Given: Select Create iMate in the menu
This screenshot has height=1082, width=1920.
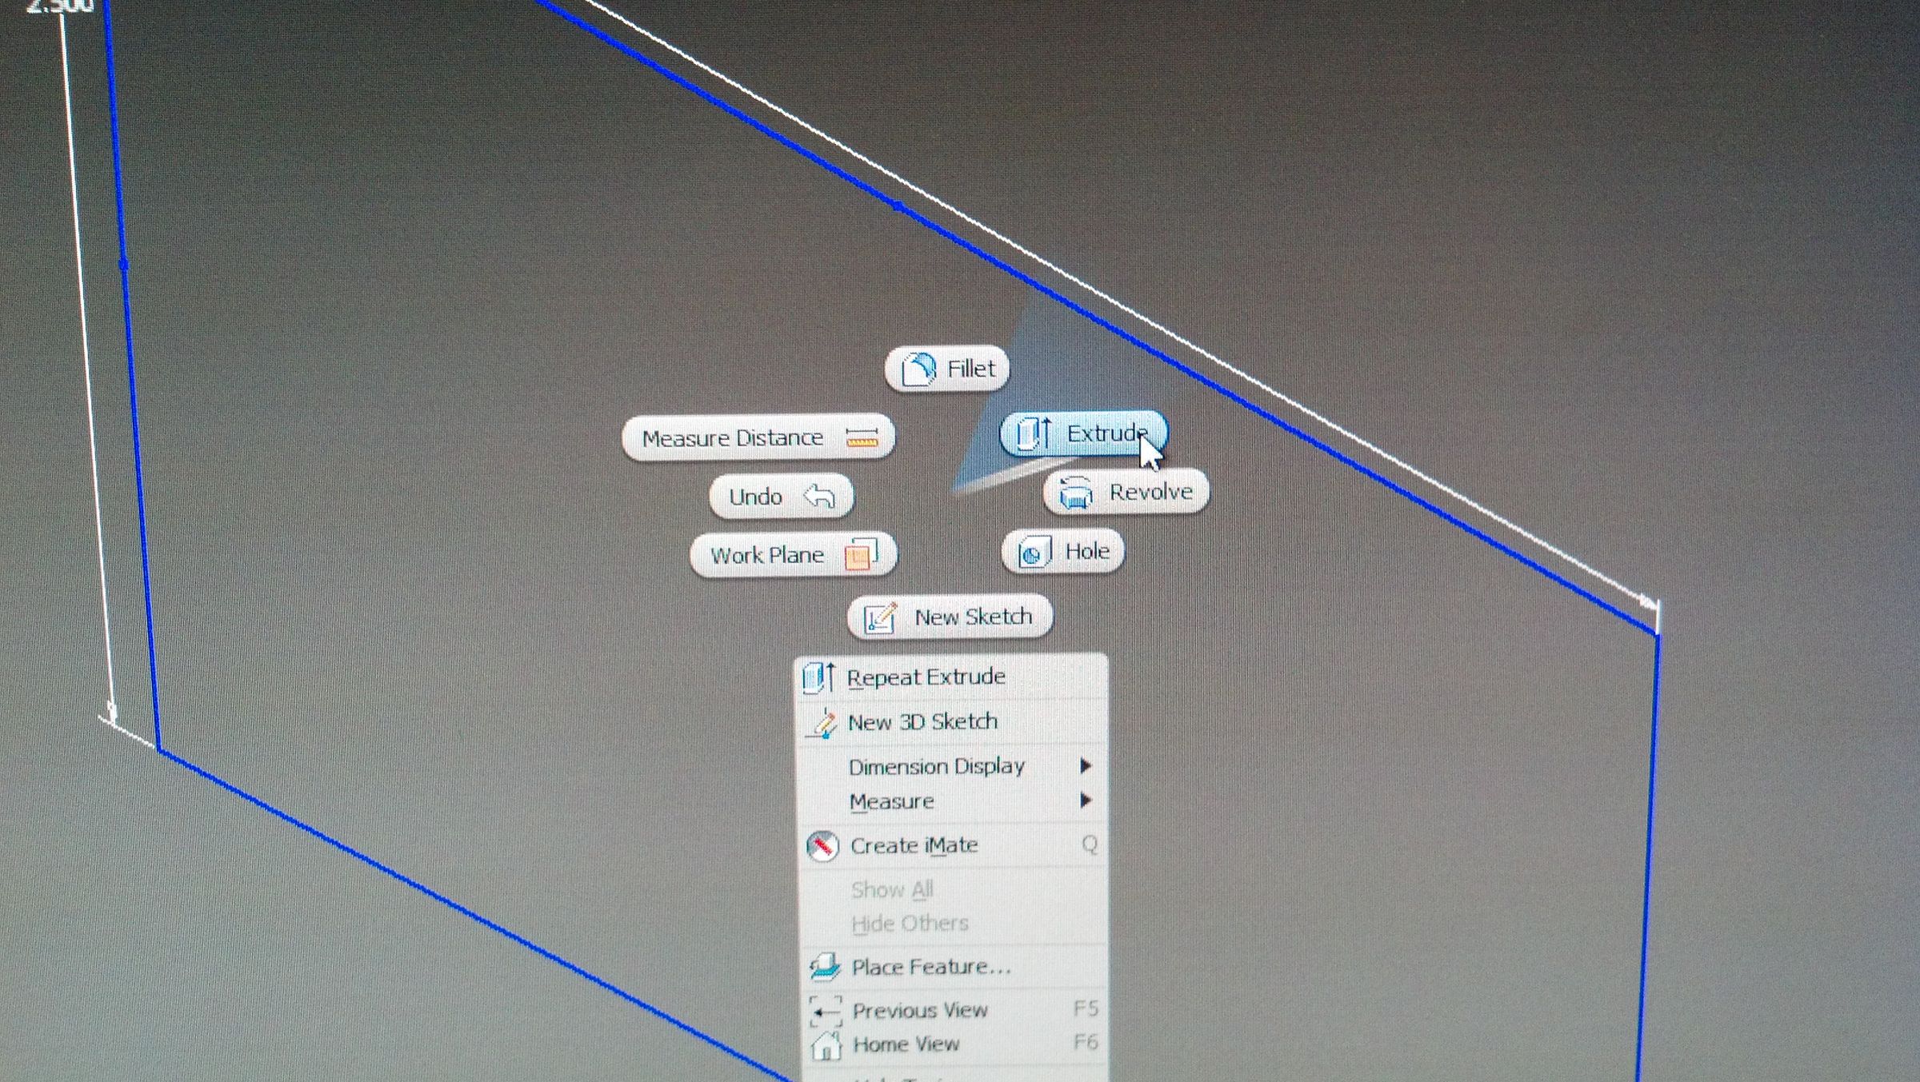Looking at the screenshot, I should [914, 844].
